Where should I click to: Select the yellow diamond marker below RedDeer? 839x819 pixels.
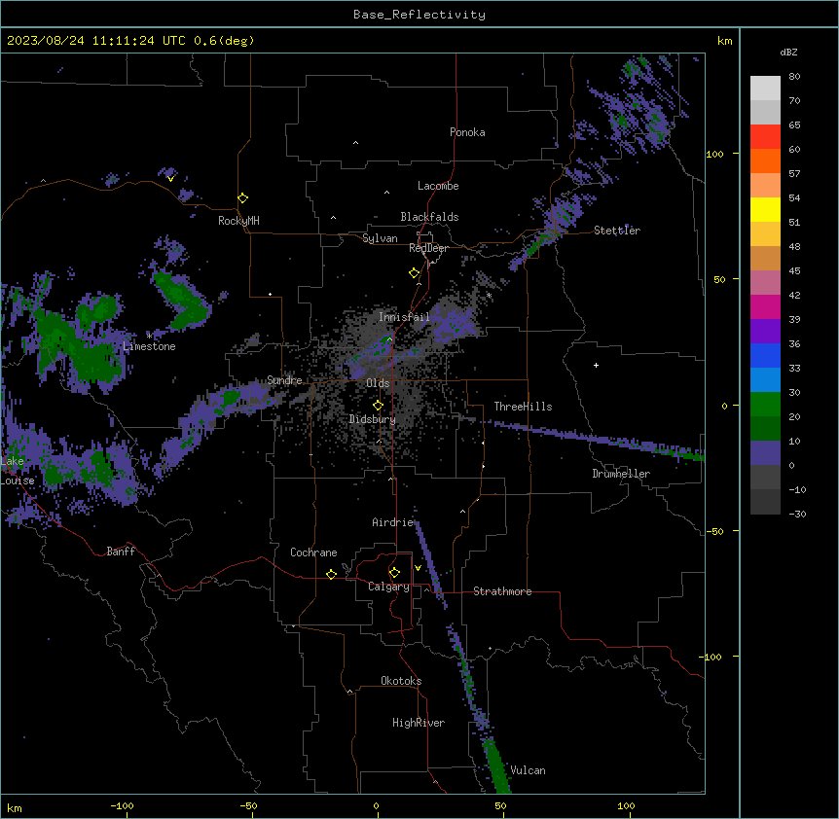414,273
